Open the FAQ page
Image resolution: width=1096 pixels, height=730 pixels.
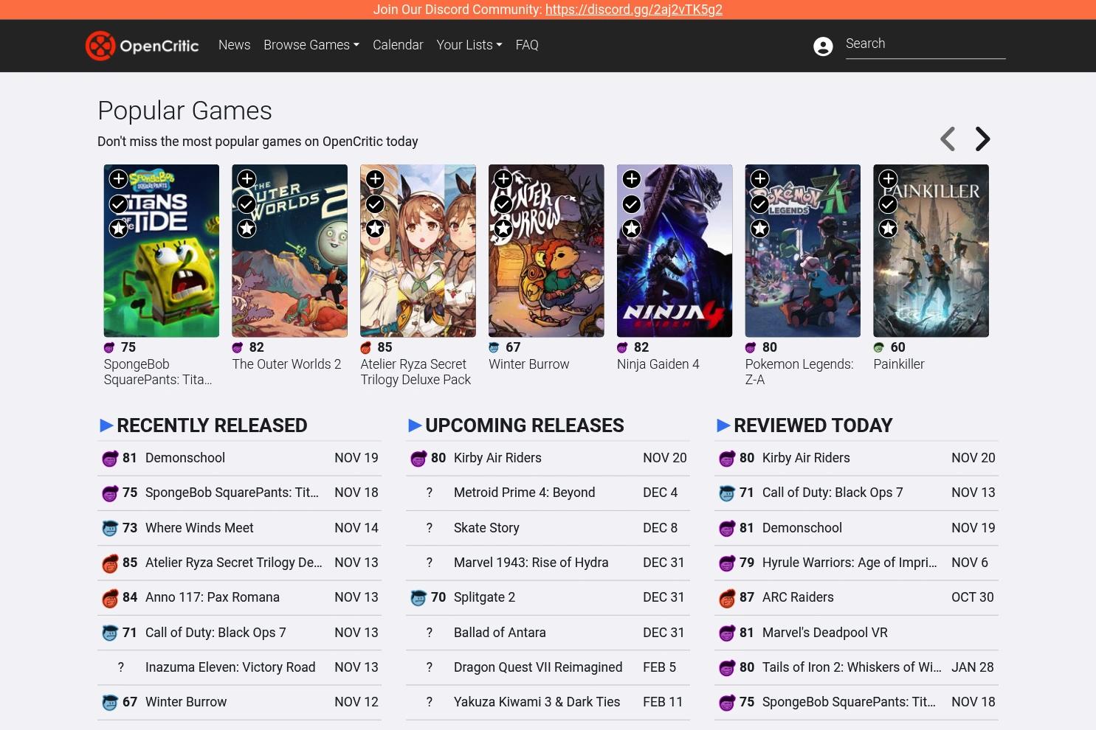tap(527, 45)
